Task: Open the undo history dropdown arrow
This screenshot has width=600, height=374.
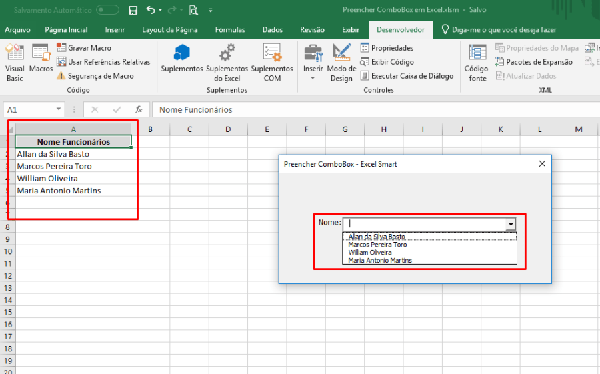Action: coord(160,11)
